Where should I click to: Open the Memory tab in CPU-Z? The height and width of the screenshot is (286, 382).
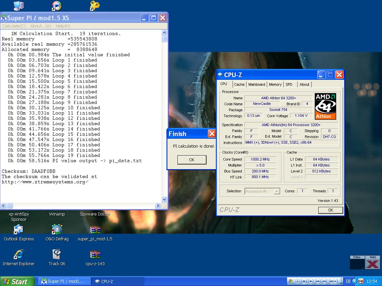275,84
